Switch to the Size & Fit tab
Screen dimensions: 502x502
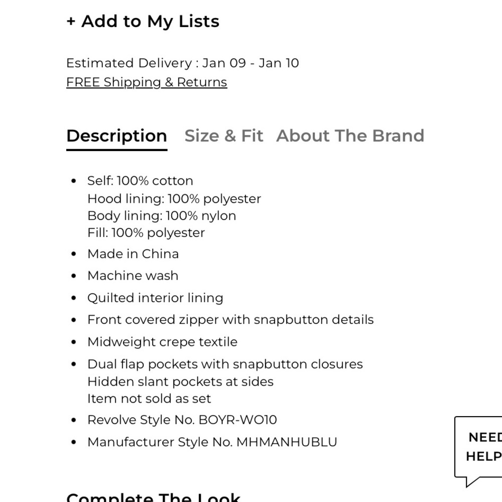point(224,136)
